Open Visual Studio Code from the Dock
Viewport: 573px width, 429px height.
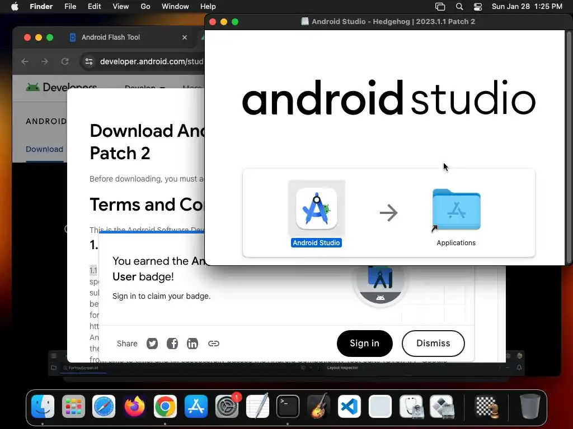pos(349,407)
